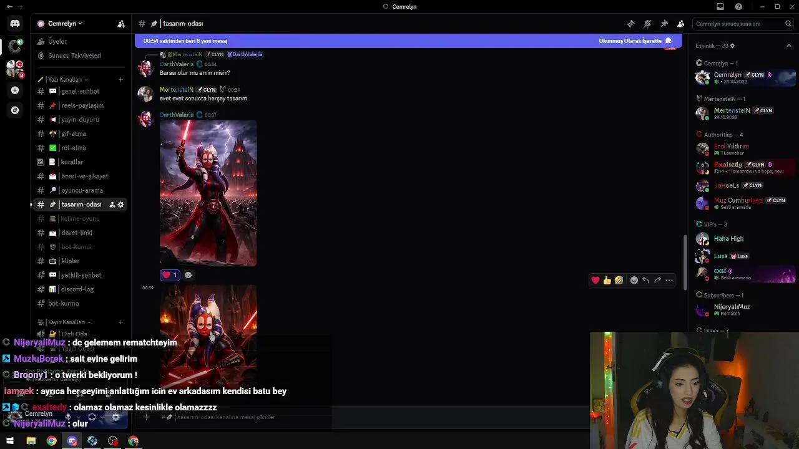Open the server folder with badge 3
Viewport: 799px width, 449px height.
point(15,69)
